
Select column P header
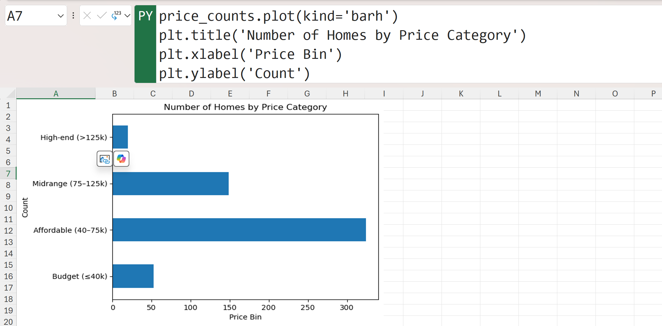653,94
